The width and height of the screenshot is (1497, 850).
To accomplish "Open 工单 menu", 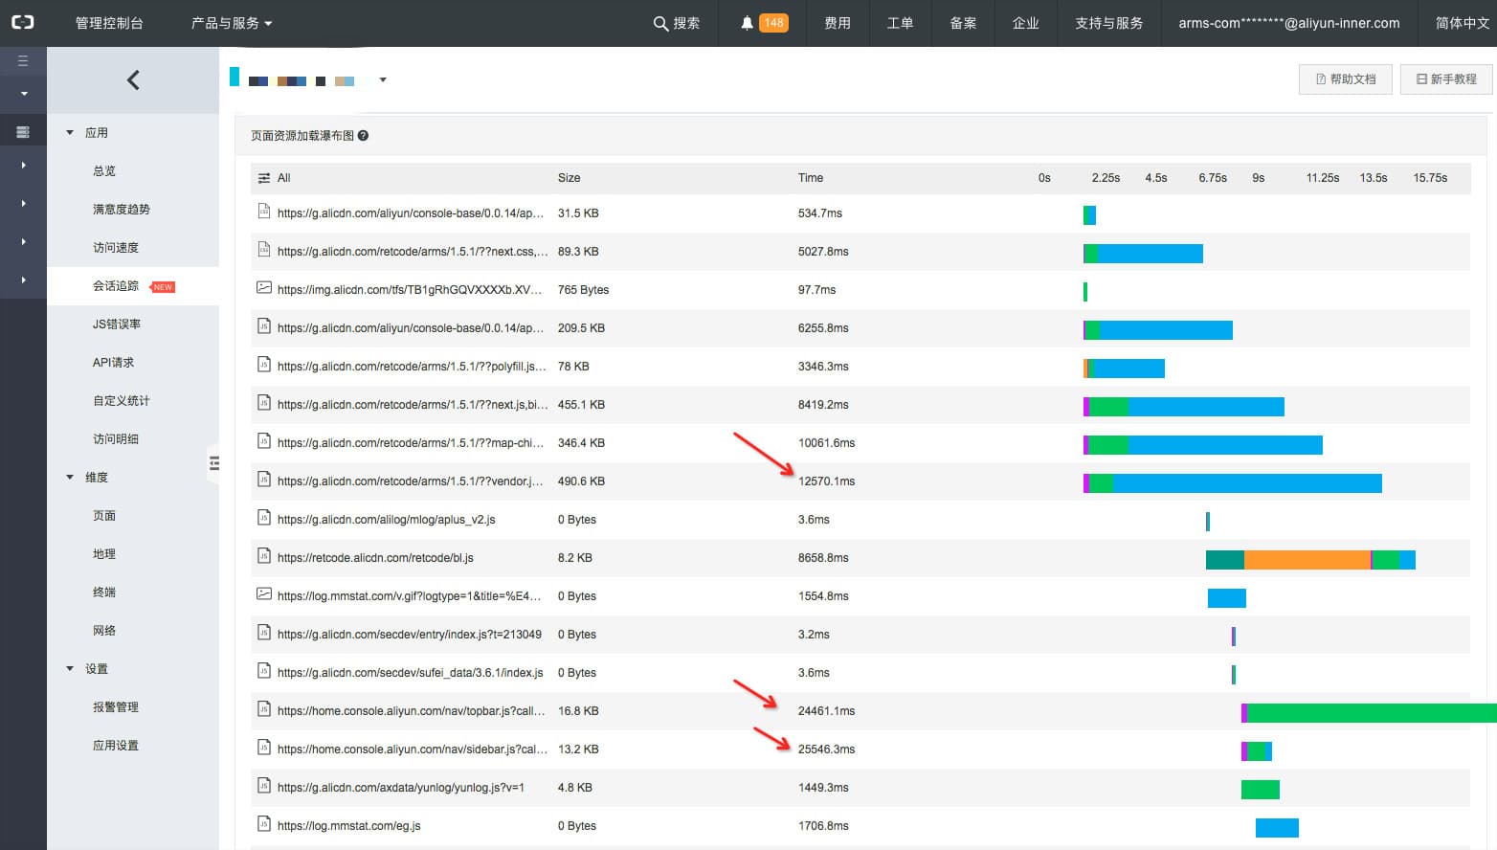I will (x=900, y=23).
